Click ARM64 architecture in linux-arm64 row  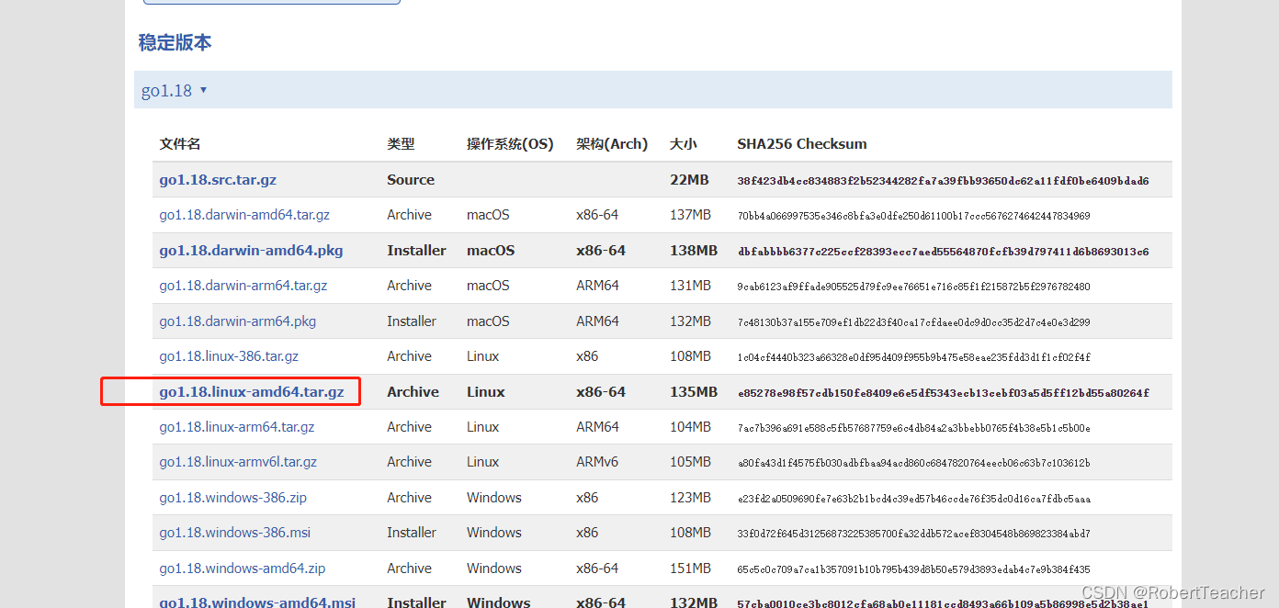tap(598, 427)
